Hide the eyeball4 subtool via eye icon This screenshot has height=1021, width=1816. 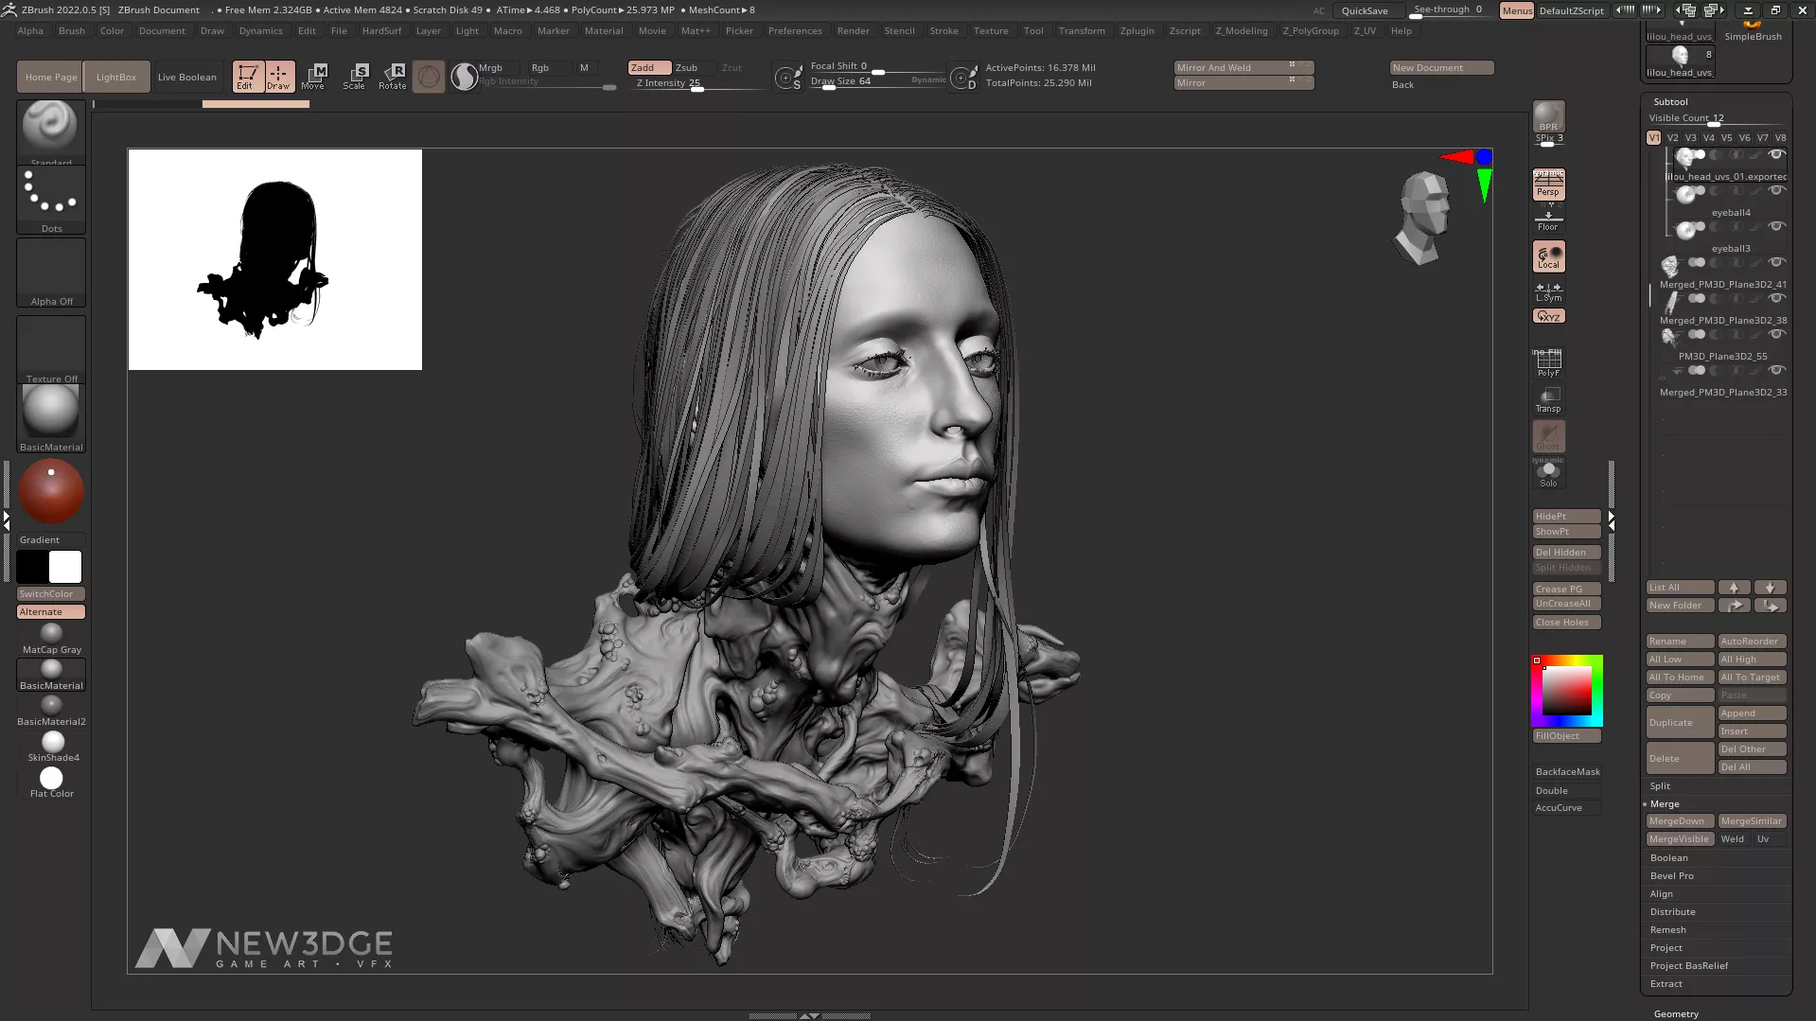pyautogui.click(x=1776, y=190)
